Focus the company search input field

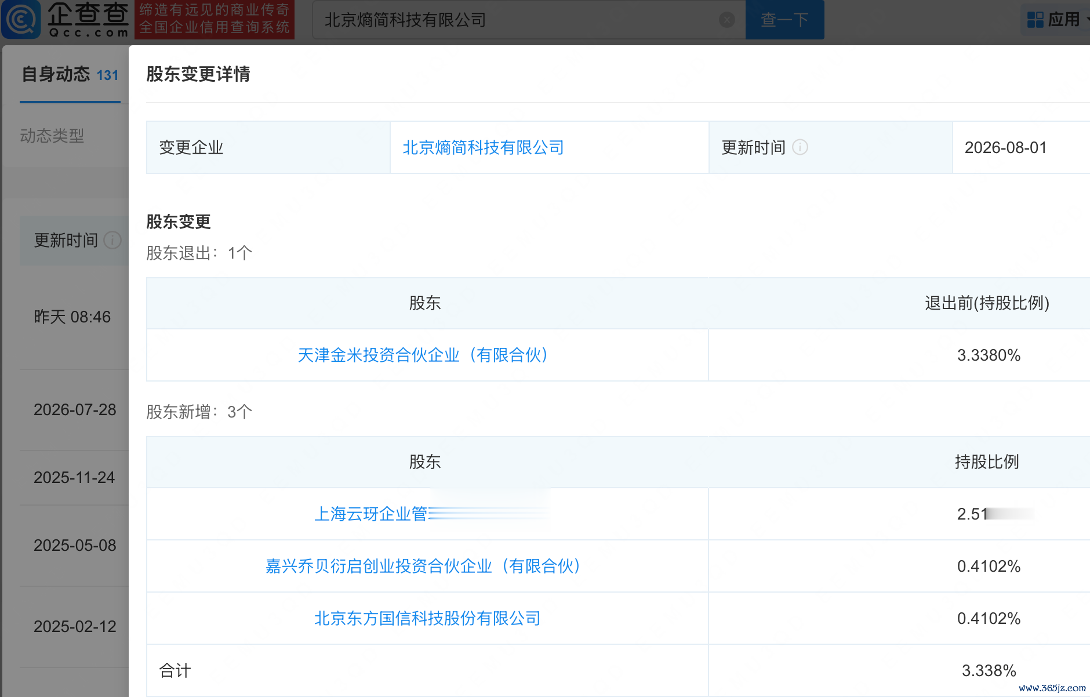(x=528, y=20)
